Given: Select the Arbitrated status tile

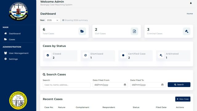Looking at the screenshot, I should point(173,56).
